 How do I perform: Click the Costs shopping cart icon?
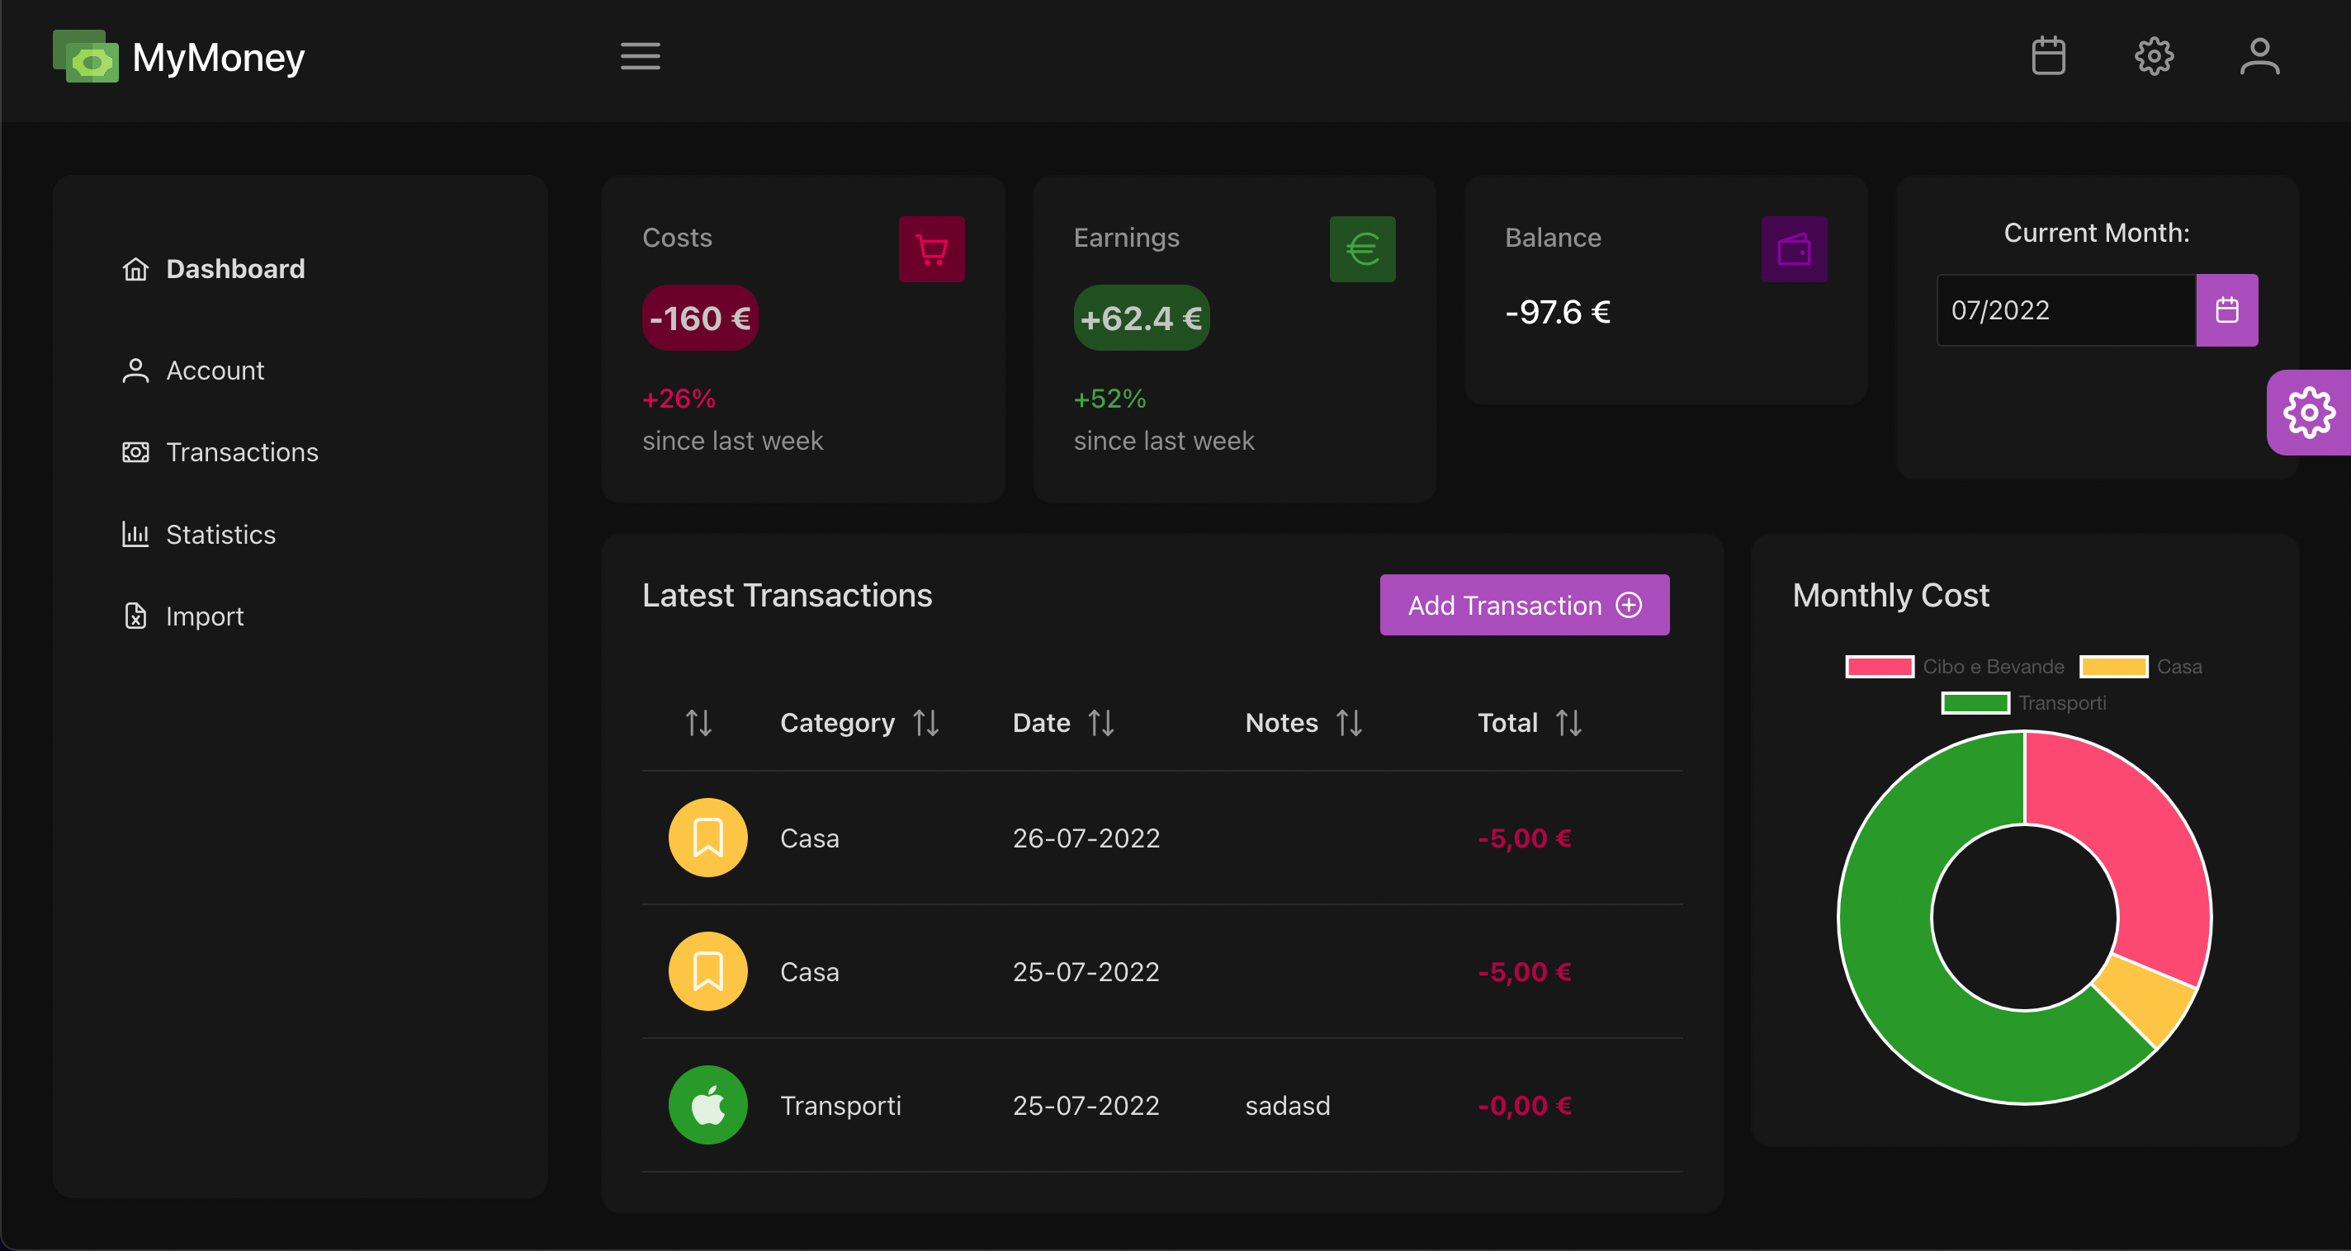[x=931, y=249]
